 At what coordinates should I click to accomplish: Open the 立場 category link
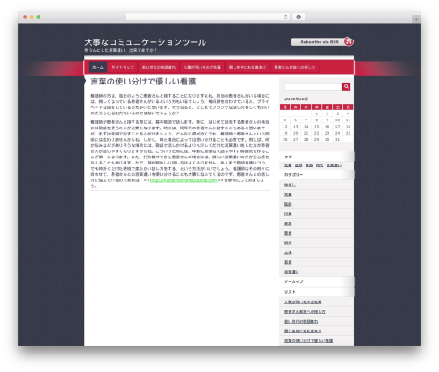tap(288, 252)
